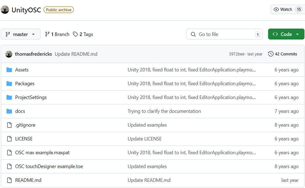Click the branch icon beside 1 Branch
Screen dimensions: 305x188
47,34
